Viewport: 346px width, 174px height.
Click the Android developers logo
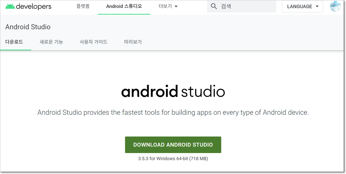pyautogui.click(x=28, y=6)
